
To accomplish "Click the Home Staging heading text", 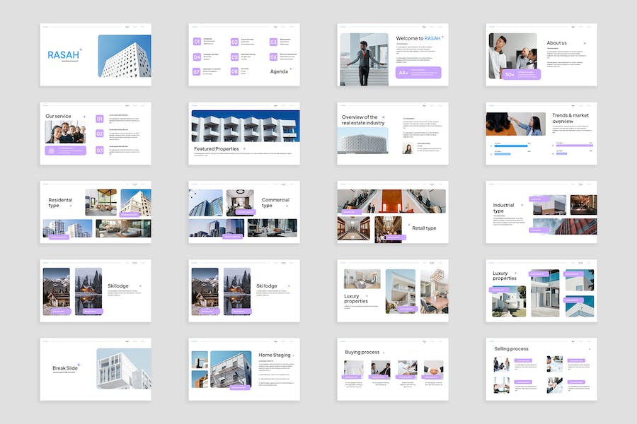I will click(x=275, y=355).
